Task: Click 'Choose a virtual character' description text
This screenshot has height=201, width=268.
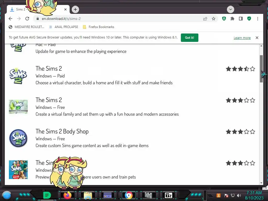Action: click(104, 83)
